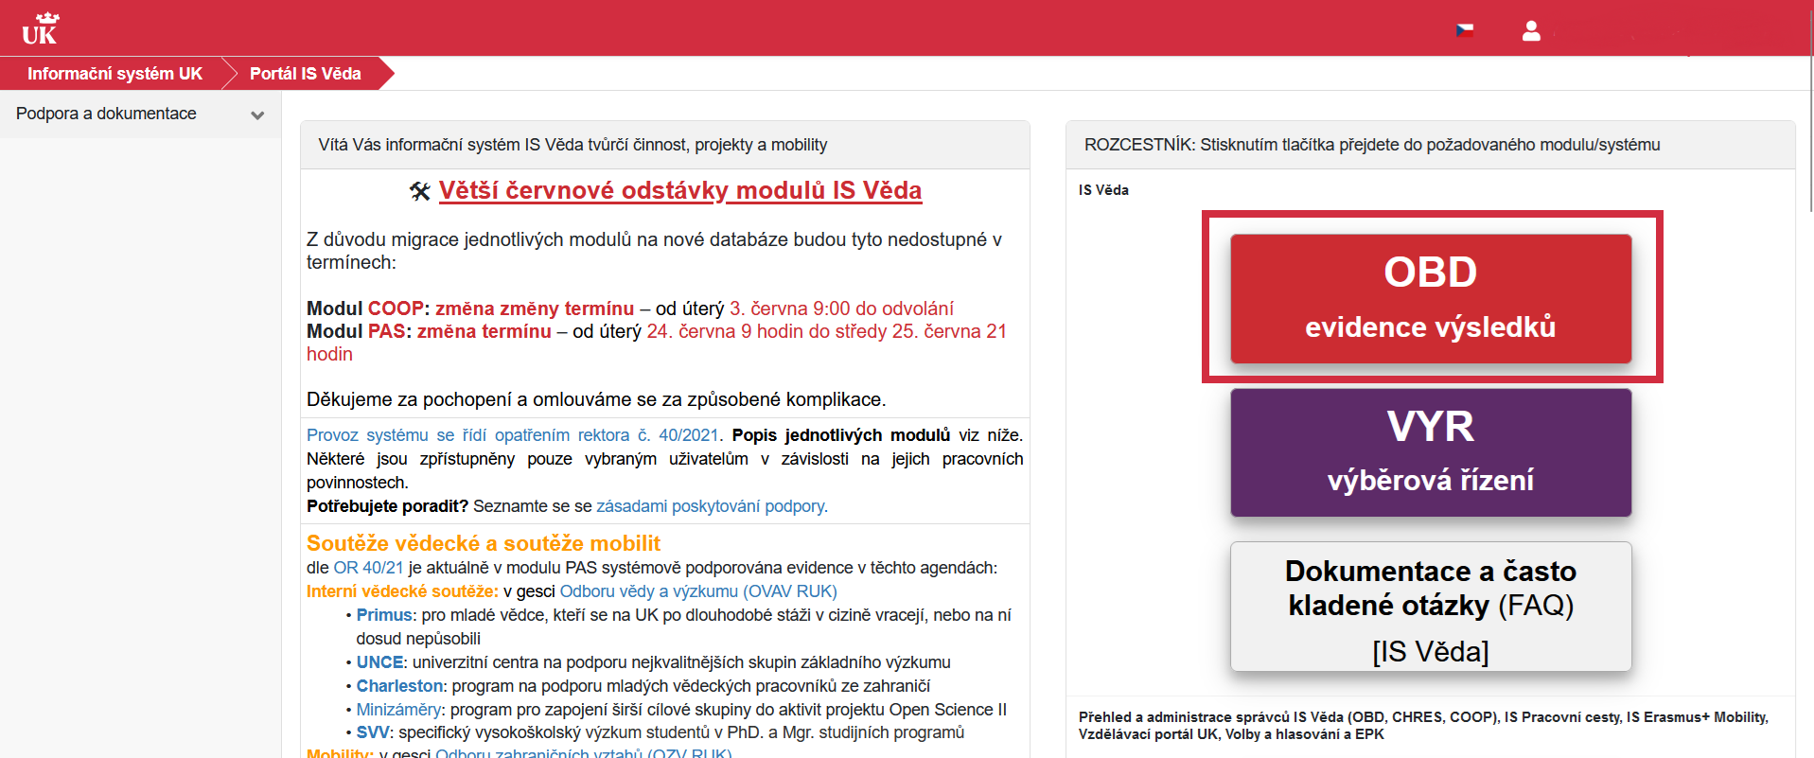
Task: Click 'Děkujeme za pochopení' sentence
Action: tap(596, 399)
